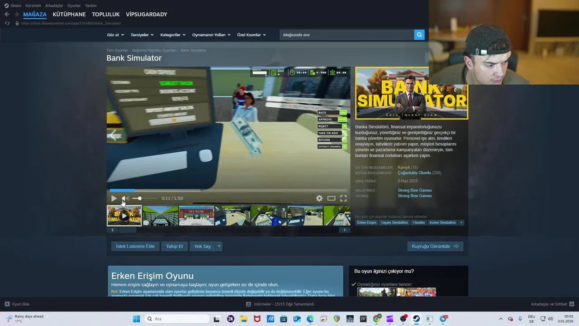Viewport: 579px width, 326px height.
Task: Open the Oyunlar menu
Action: (x=74, y=5)
